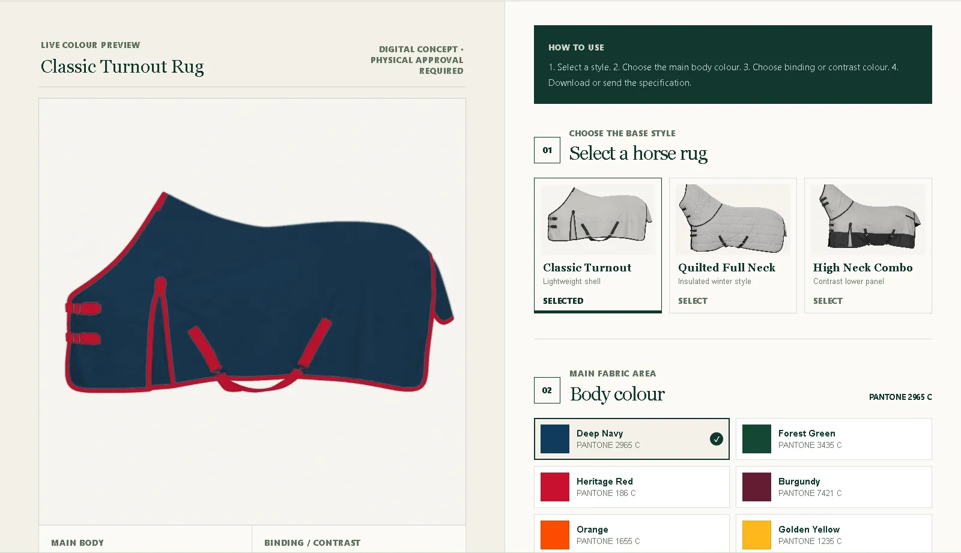Click the Contrast lower panel description
The height and width of the screenshot is (553, 961).
849,281
